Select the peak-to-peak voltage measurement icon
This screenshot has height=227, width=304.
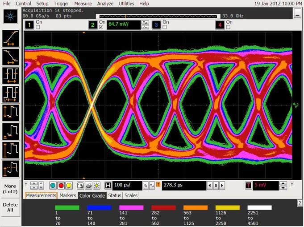11,113
